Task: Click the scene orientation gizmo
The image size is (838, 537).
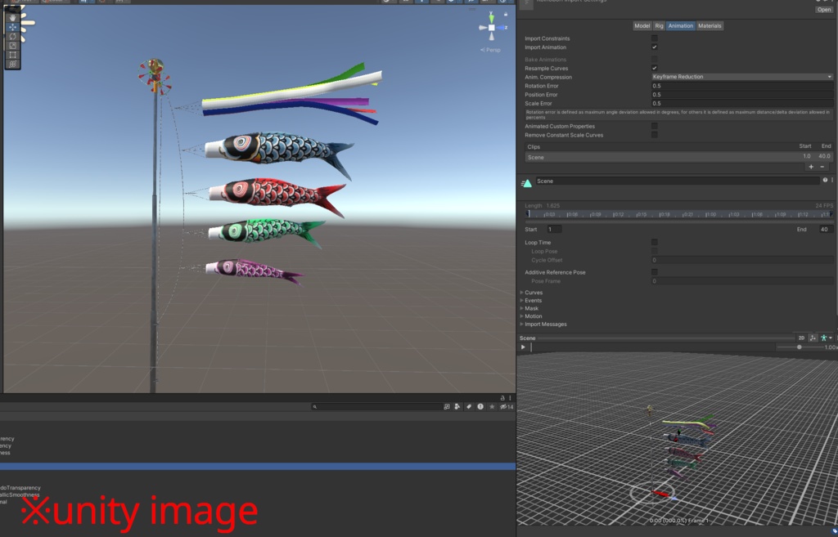Action: coord(492,27)
